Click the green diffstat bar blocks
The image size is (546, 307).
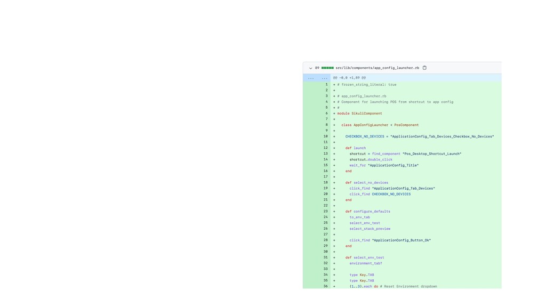pyautogui.click(x=327, y=68)
